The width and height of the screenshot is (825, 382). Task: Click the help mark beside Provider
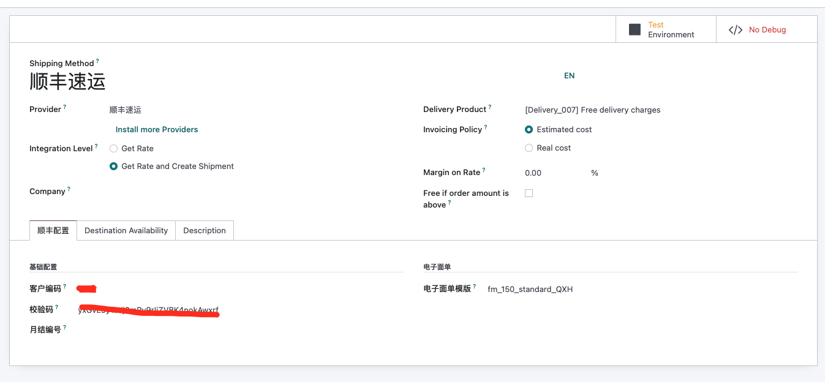point(64,107)
